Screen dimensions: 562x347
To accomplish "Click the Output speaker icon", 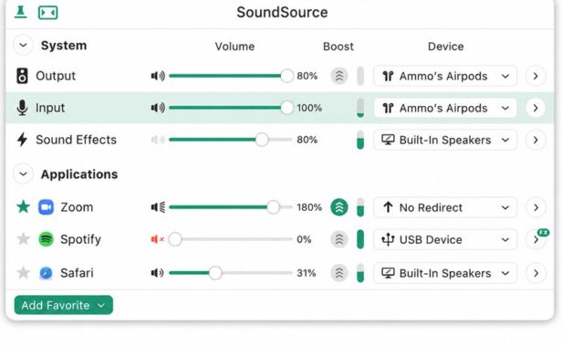I will pyautogui.click(x=22, y=76).
